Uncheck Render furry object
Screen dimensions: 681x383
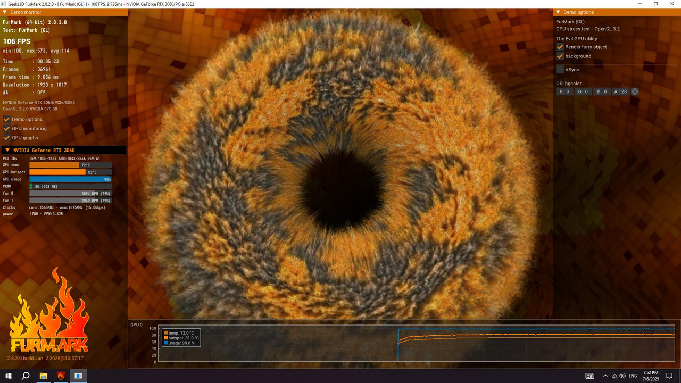click(560, 47)
